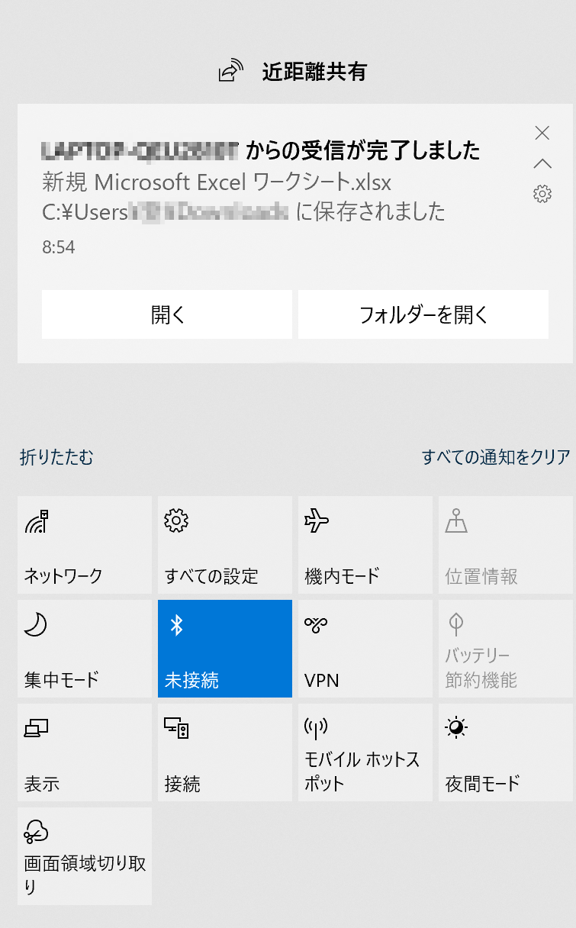Screen dimensions: 576x928
Task: Click the フォルダーを開く button
Action: click(x=423, y=314)
